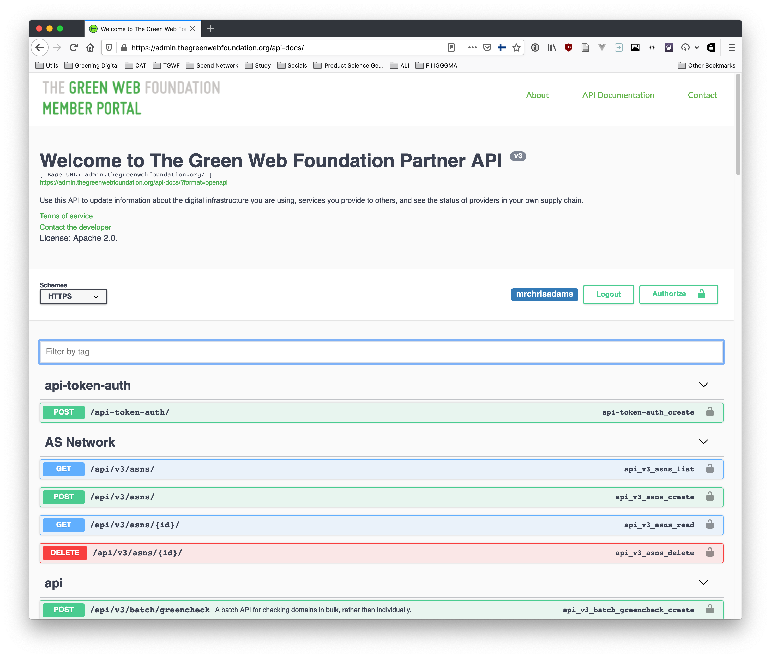771x658 pixels.
Task: Open the TGWF bookmarks folder
Action: tap(166, 65)
